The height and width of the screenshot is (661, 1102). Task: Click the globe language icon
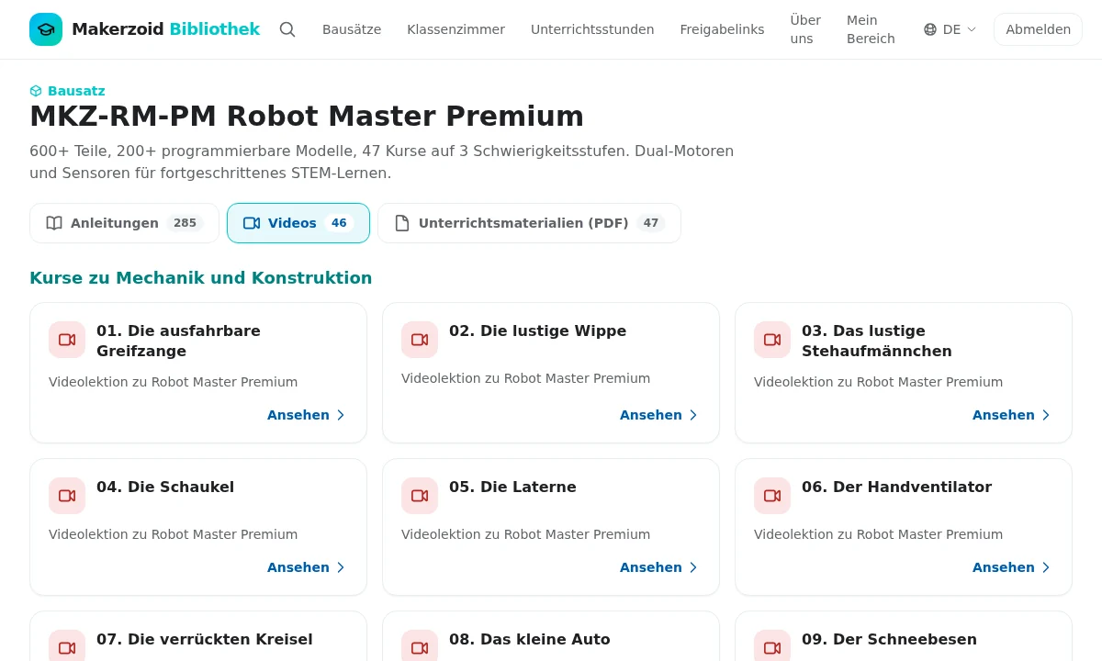pyautogui.click(x=930, y=29)
